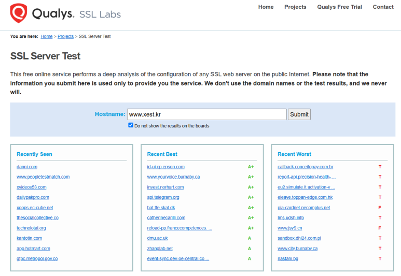Open technolotal.org link
The height and width of the screenshot is (276, 401).
(x=31, y=228)
